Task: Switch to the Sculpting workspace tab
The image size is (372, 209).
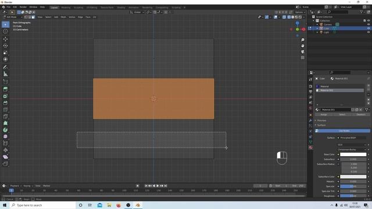Action: pyautogui.click(x=78, y=8)
